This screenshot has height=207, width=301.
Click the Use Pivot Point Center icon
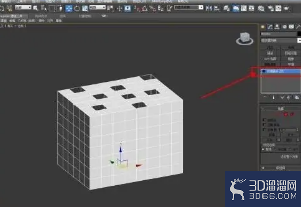coord(110,8)
